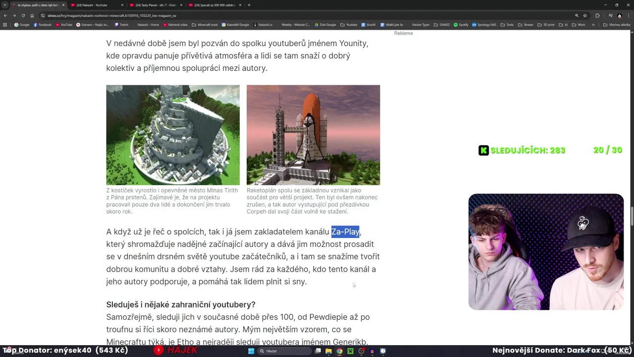Screen dimensions: 634x357
Task: Expand the hidden bookmarks overflow chevron
Action: point(593,25)
